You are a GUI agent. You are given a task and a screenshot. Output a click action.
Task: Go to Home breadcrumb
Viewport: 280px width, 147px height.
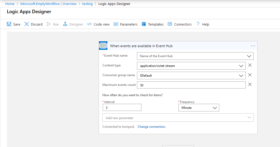point(10,4)
